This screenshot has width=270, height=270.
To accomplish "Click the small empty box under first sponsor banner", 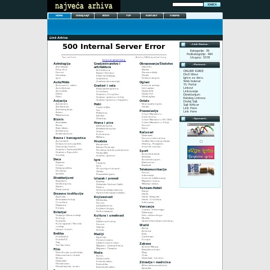I will coord(201,141).
